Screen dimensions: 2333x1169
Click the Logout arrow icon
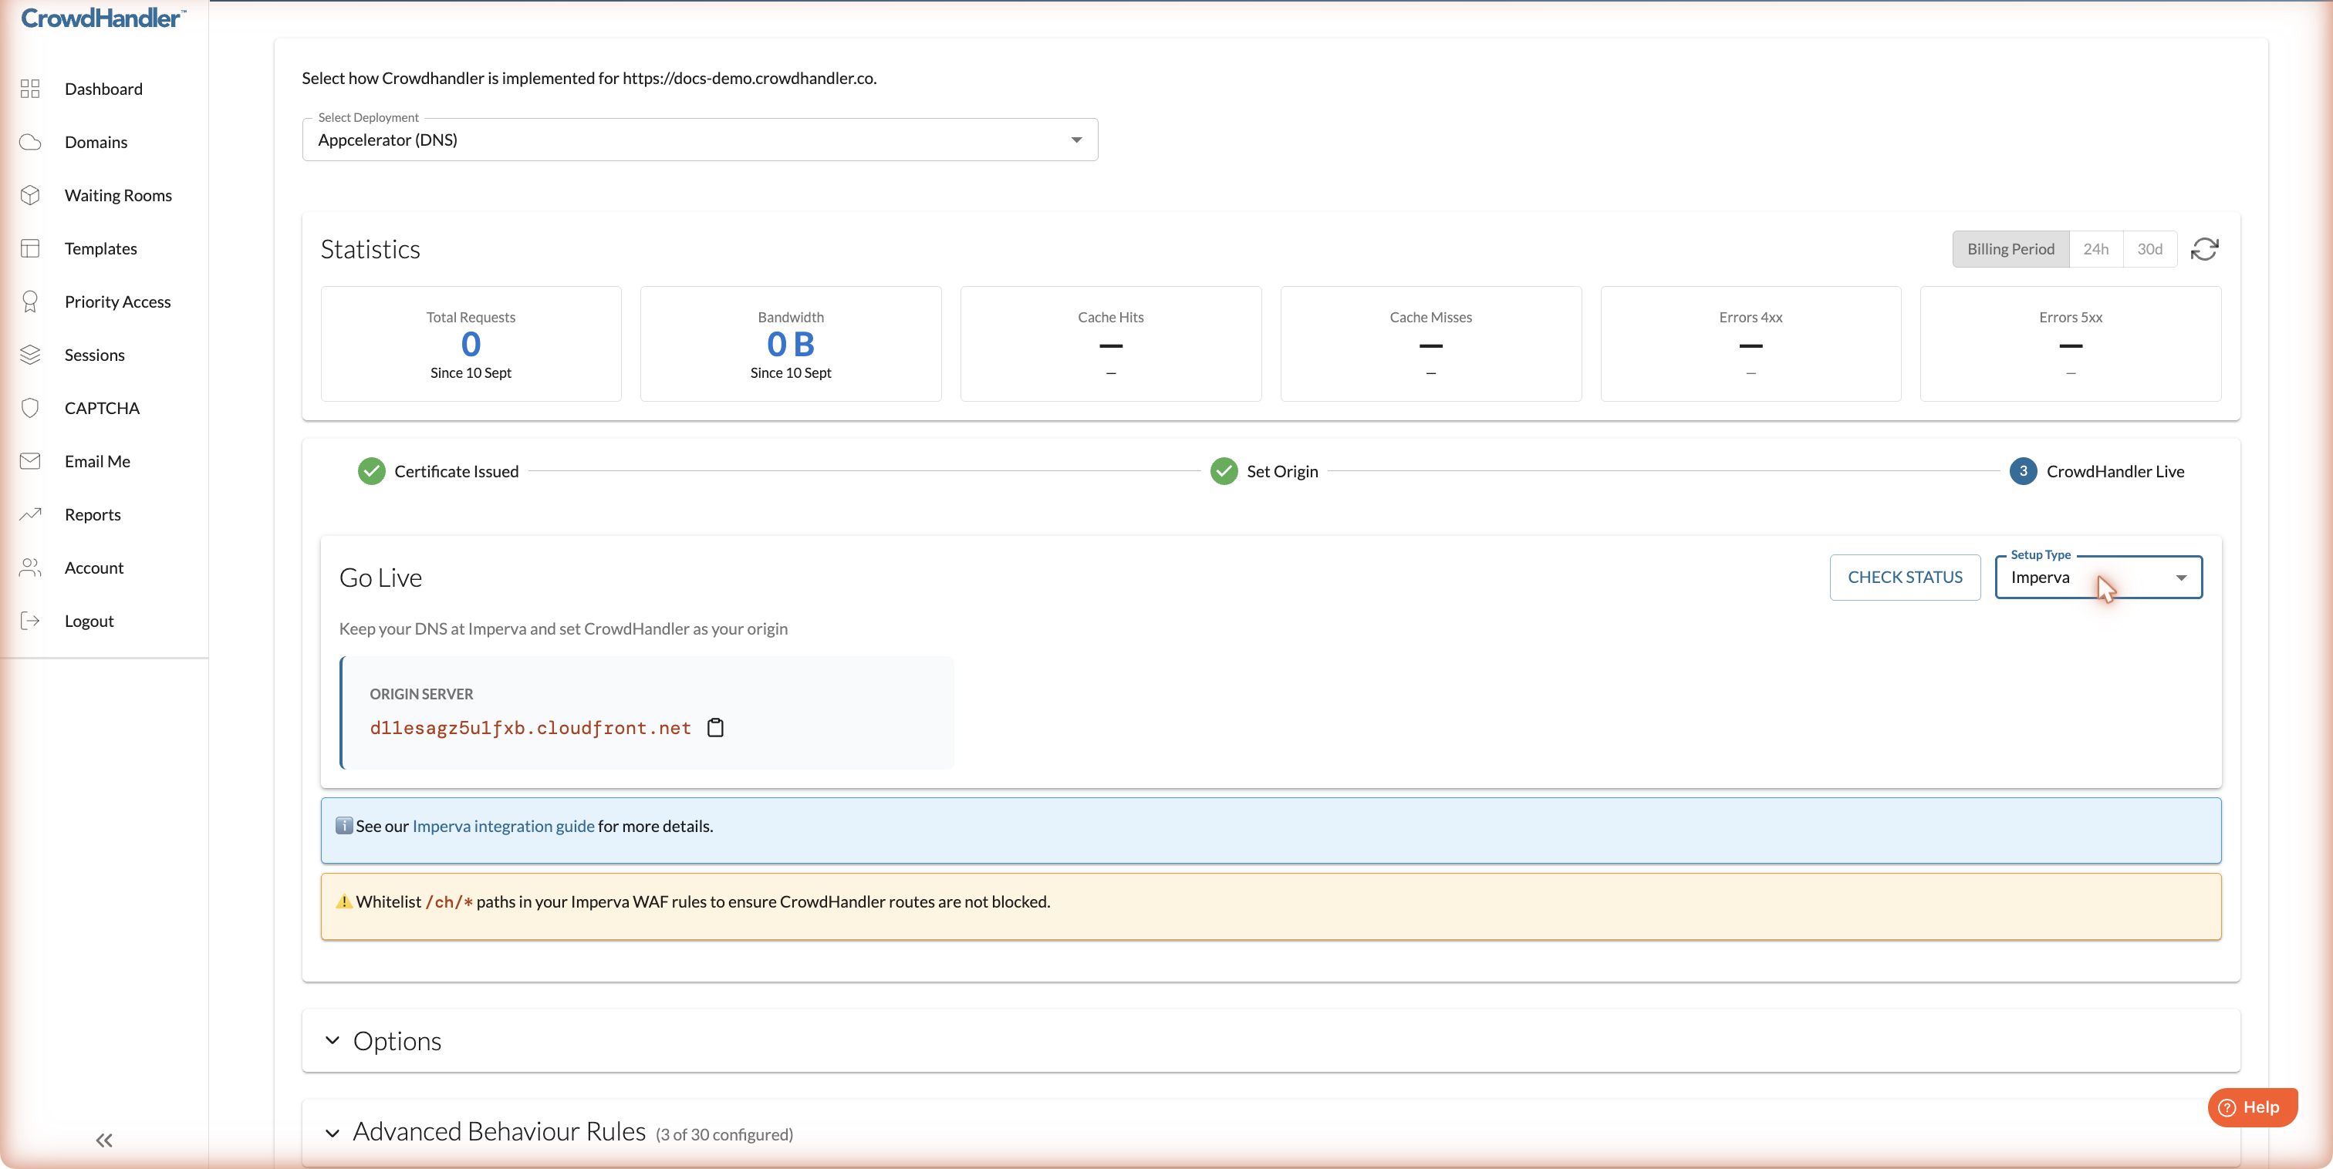pyautogui.click(x=30, y=622)
